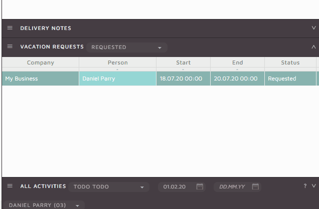Screen dimensions: 319x209
Task: Select the Requested status cell
Action: 290,78
